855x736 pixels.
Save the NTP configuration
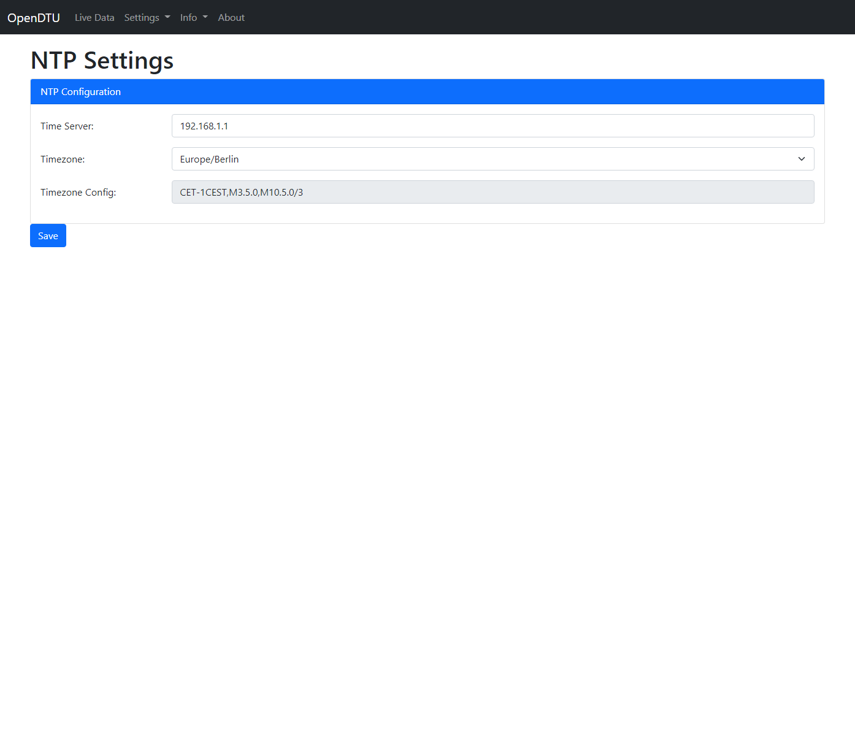[x=48, y=236]
